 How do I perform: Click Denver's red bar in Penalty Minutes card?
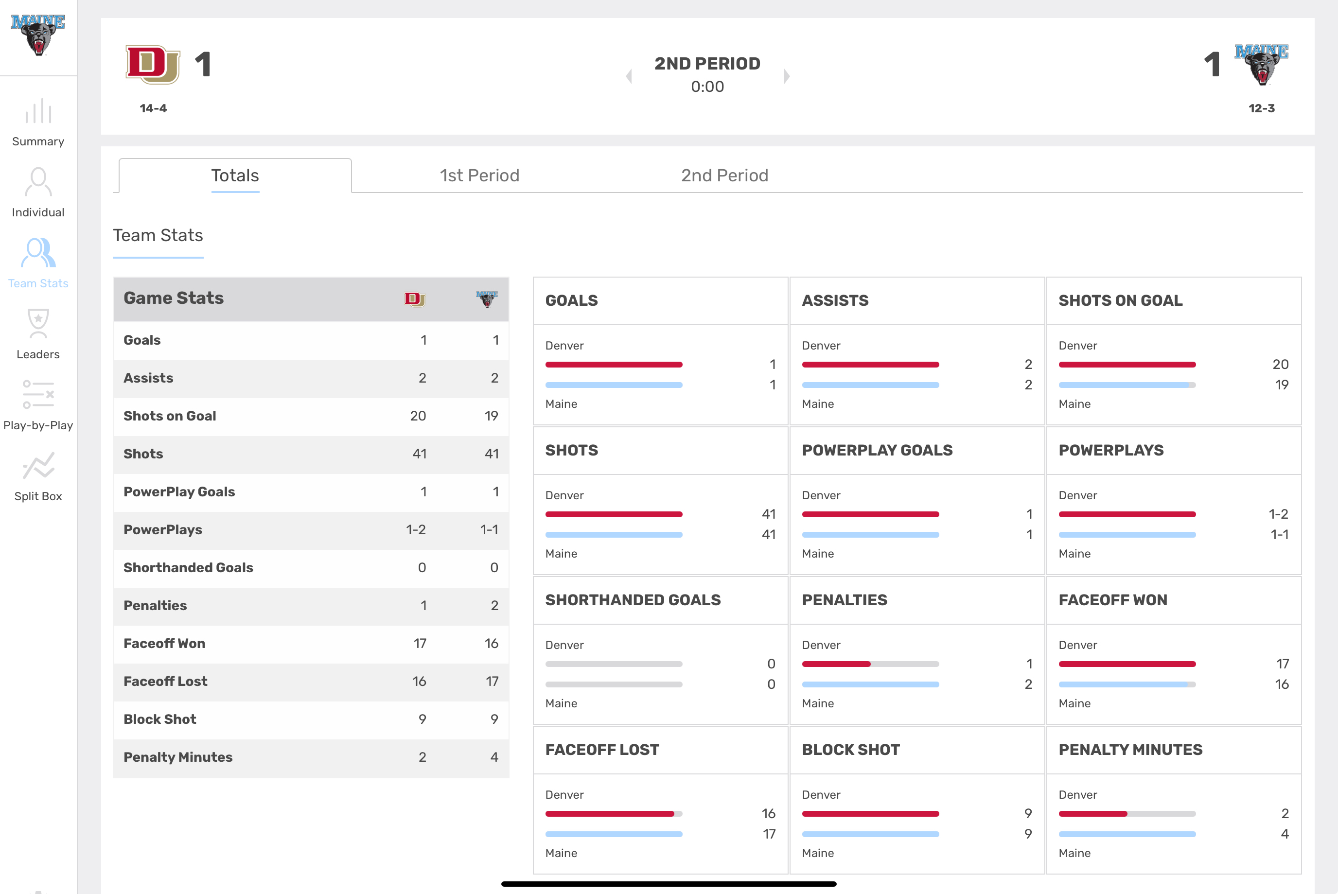point(1092,814)
